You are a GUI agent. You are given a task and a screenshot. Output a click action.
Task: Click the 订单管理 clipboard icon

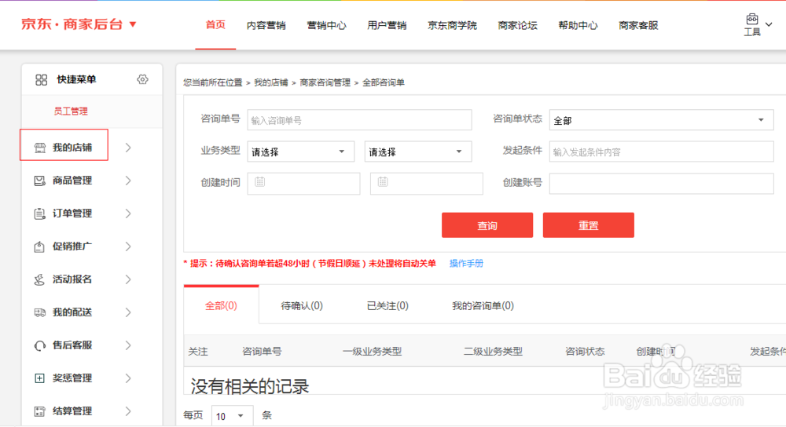click(x=39, y=213)
